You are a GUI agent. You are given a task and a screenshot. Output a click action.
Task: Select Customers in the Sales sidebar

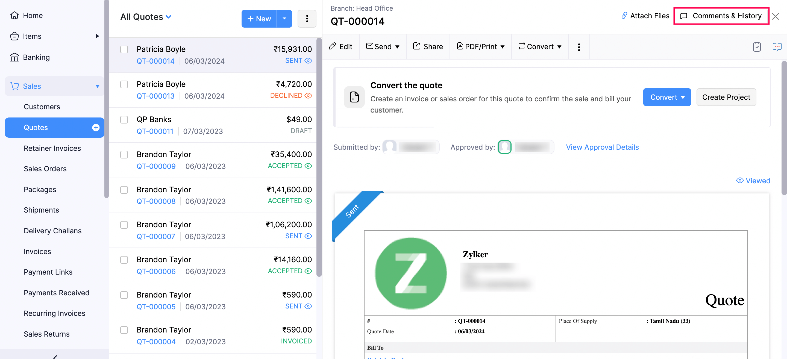tap(42, 107)
